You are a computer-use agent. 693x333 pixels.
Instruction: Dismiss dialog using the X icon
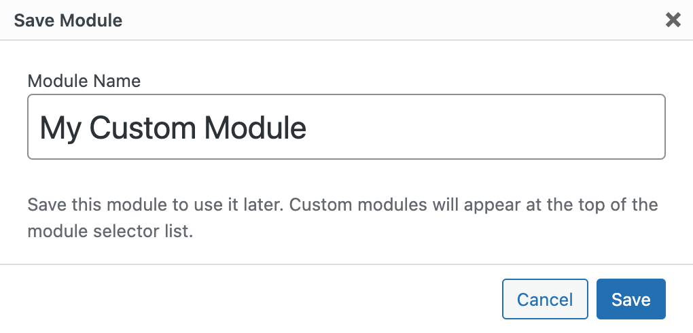[673, 20]
